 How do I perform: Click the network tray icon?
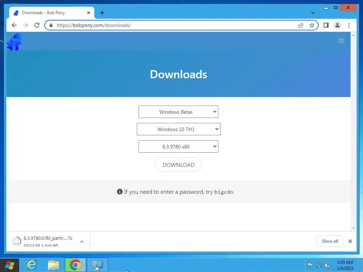click(x=319, y=265)
